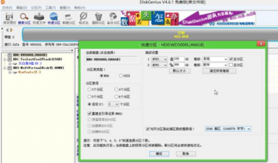The width and height of the screenshot is (278, 163).
Task: Click the OK (确定) button
Action: point(159,154)
